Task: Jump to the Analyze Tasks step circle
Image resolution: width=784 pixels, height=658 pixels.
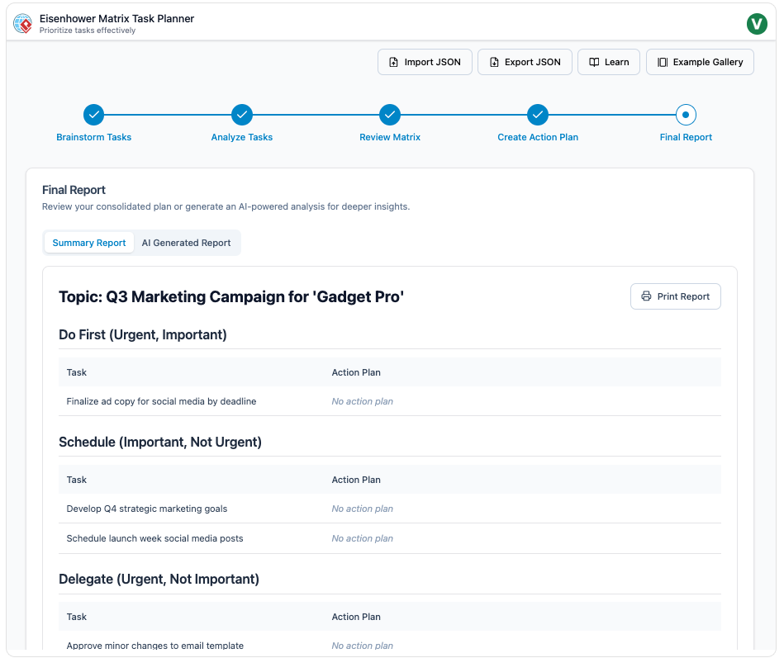Action: (241, 115)
